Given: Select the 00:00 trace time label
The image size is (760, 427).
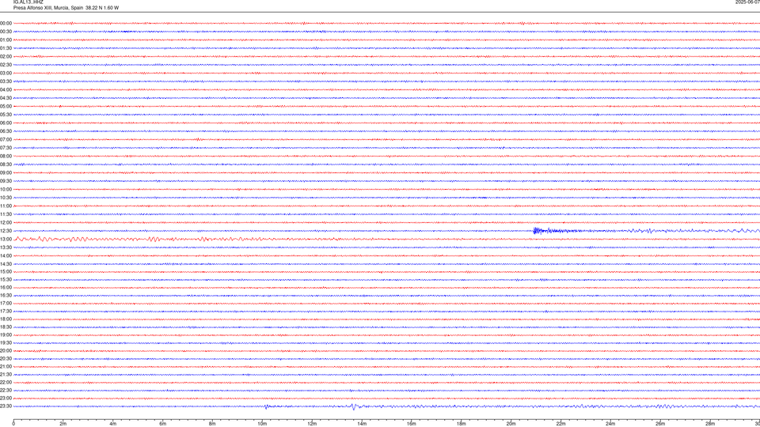Looking at the screenshot, I should [6, 23].
